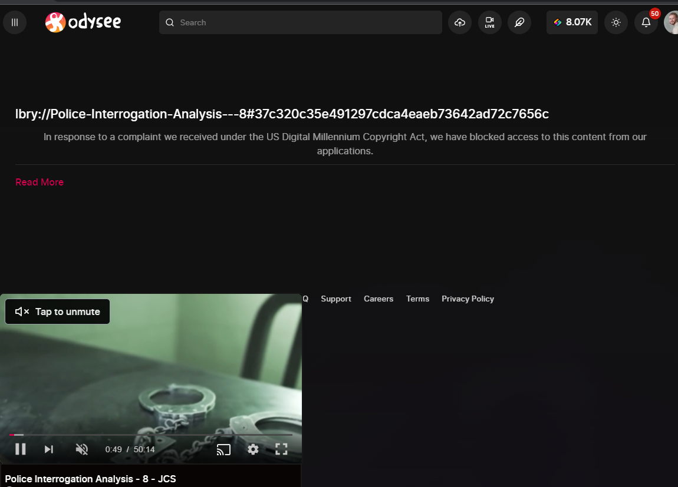Select the publish feather icon
The height and width of the screenshot is (487, 678).
click(x=519, y=22)
